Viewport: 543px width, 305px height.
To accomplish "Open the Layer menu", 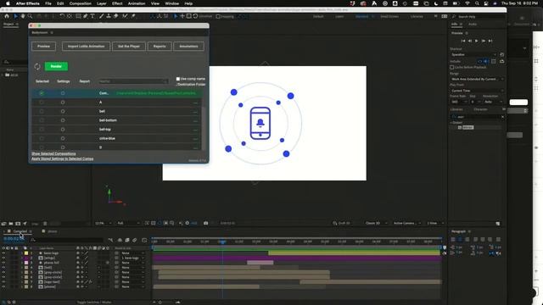I will click(102, 3).
